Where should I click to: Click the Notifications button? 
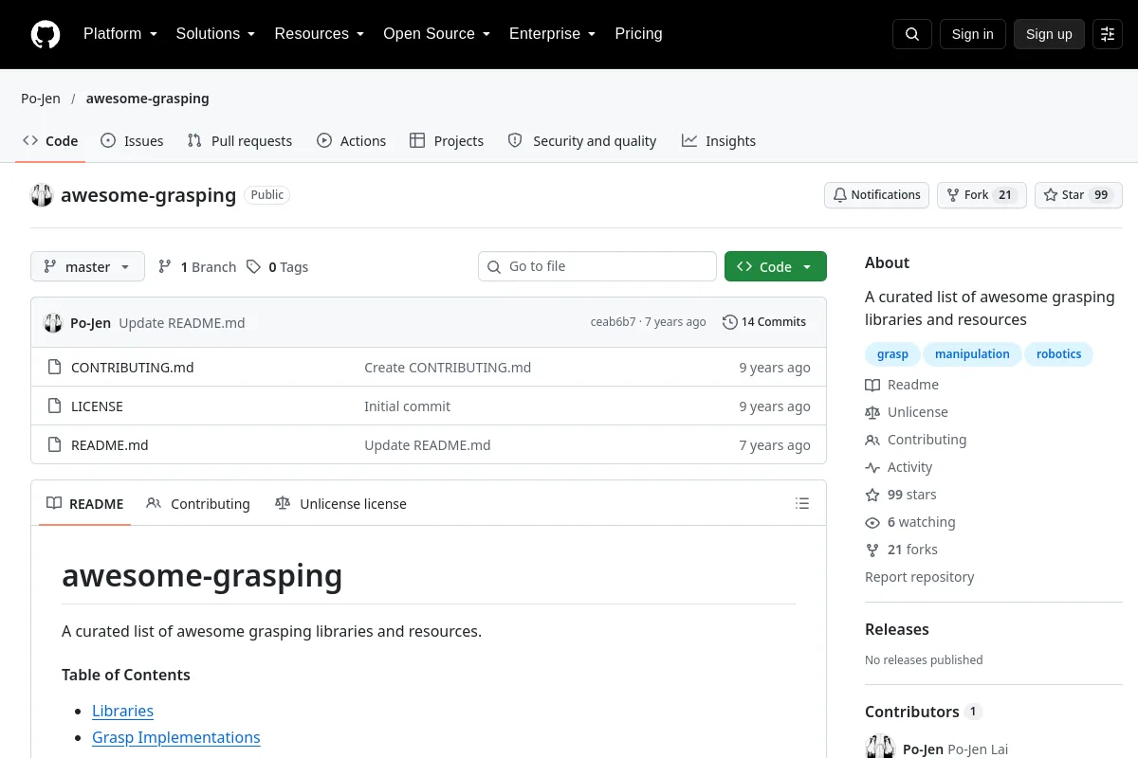[x=877, y=195]
